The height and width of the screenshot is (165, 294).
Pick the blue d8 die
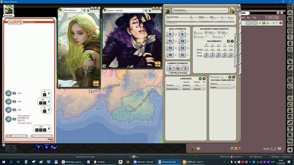39,147
